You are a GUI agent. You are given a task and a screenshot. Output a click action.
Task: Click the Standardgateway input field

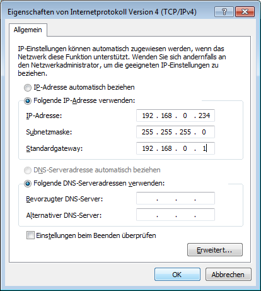pos(175,148)
